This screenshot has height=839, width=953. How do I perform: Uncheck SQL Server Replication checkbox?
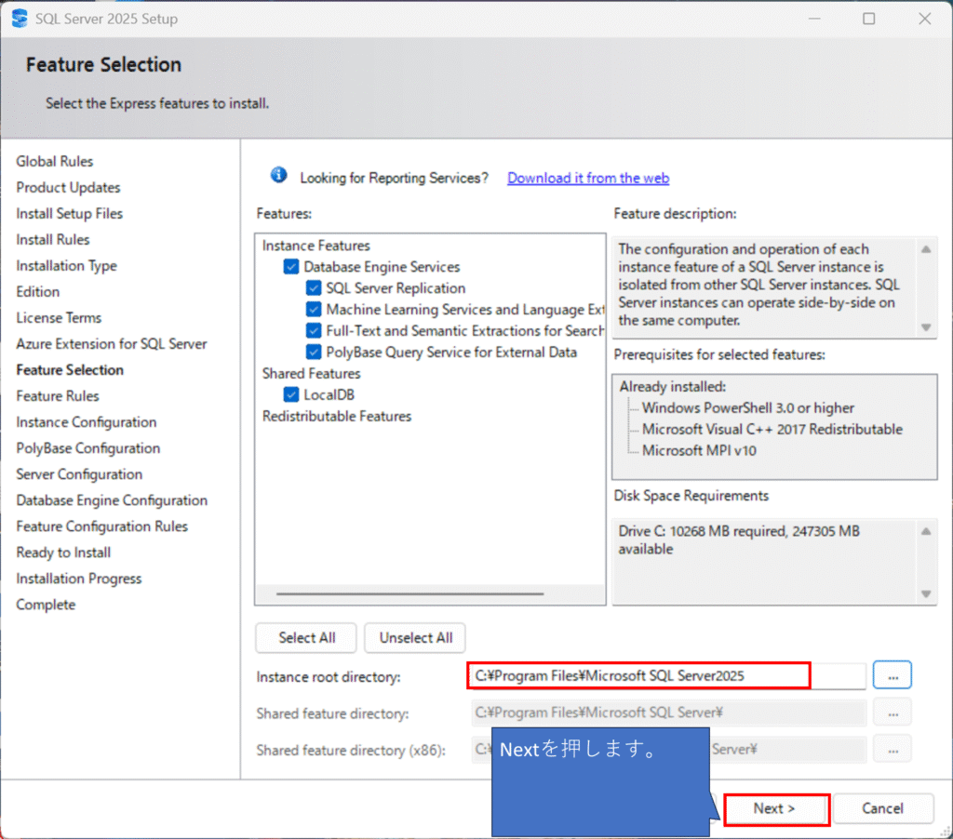(x=313, y=288)
